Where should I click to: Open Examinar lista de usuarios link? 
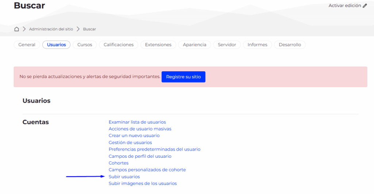click(137, 122)
